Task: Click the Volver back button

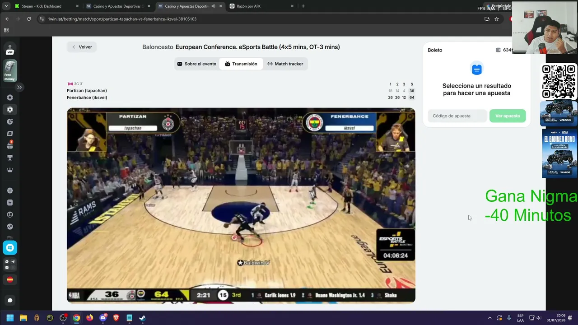Action: coord(82,47)
